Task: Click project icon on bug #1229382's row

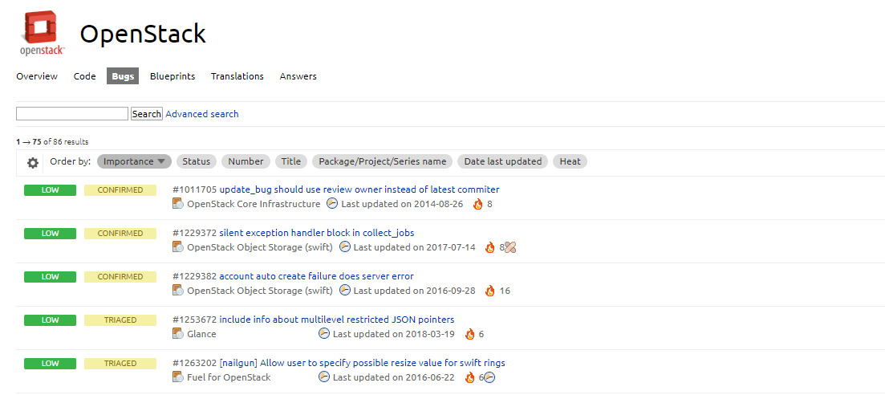Action: (x=178, y=291)
